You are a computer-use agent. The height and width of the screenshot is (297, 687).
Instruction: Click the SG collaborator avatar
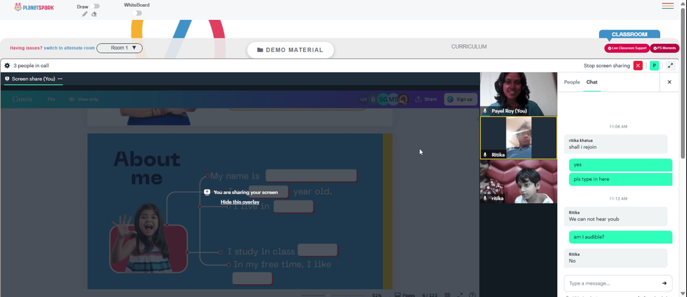(x=383, y=99)
